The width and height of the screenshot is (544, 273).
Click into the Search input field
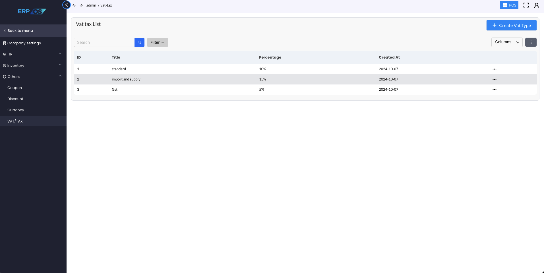click(104, 42)
